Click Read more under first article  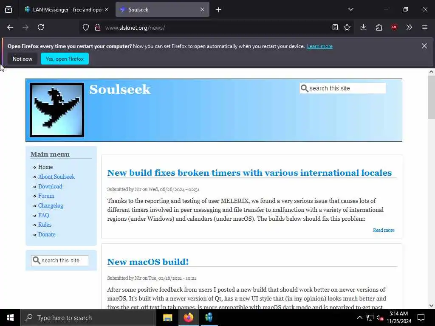(x=384, y=230)
